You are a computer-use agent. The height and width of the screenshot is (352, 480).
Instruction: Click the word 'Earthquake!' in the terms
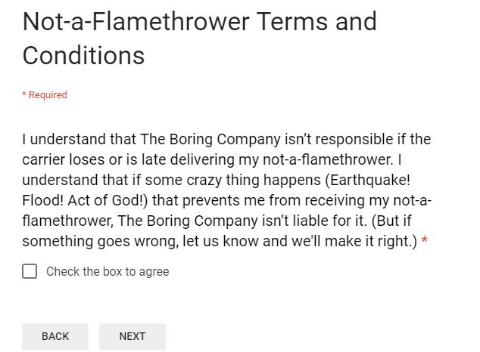[369, 180]
